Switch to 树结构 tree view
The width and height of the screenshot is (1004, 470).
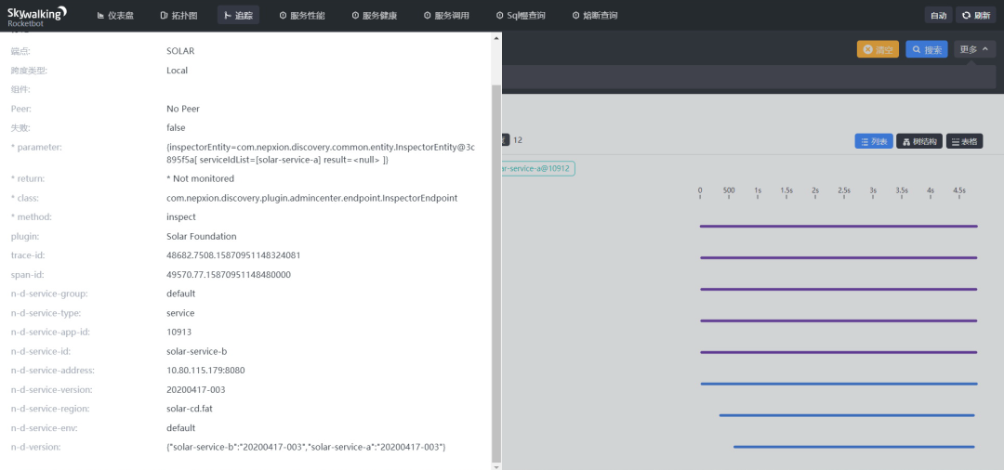[918, 141]
